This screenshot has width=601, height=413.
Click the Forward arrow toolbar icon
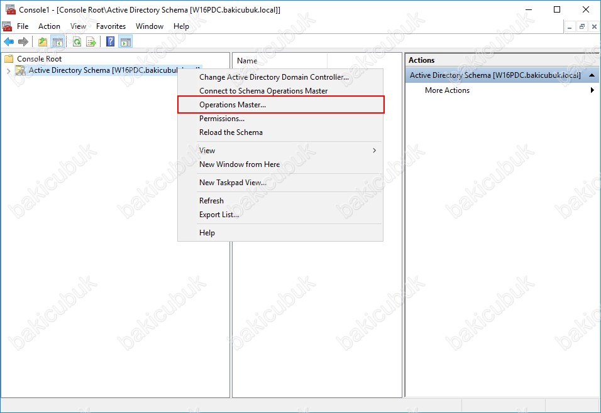(23, 41)
